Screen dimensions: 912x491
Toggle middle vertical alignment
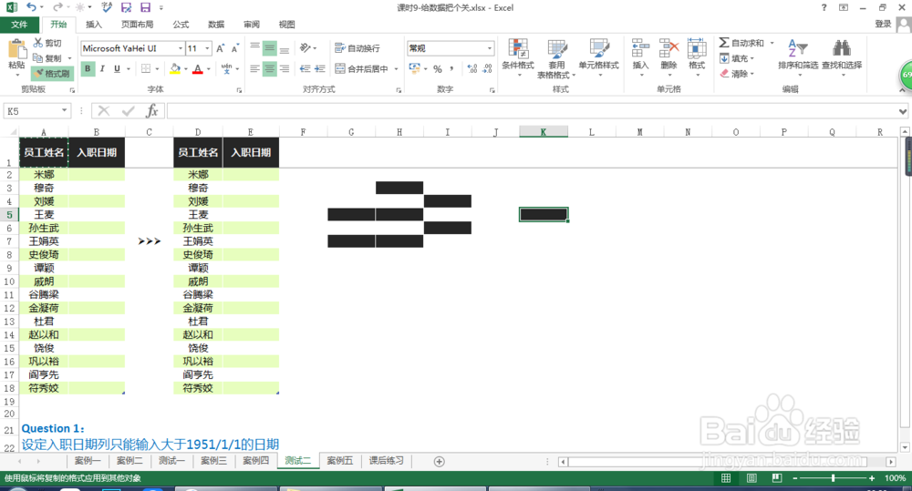tap(269, 47)
